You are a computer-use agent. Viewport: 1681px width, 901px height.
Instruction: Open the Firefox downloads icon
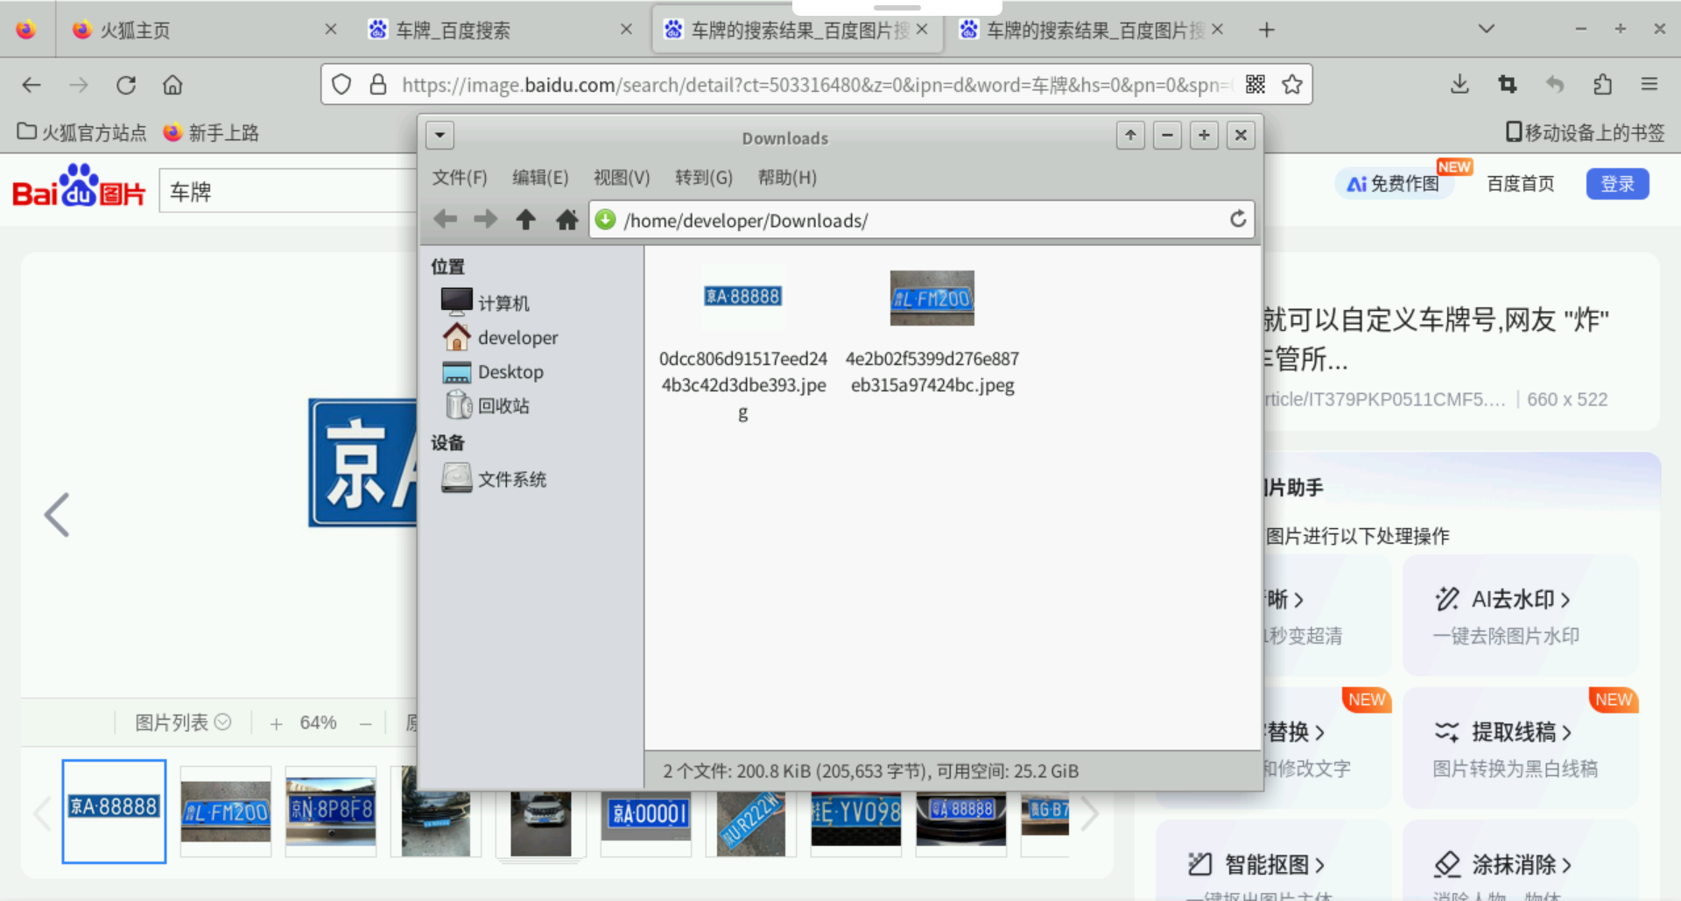pyautogui.click(x=1459, y=84)
